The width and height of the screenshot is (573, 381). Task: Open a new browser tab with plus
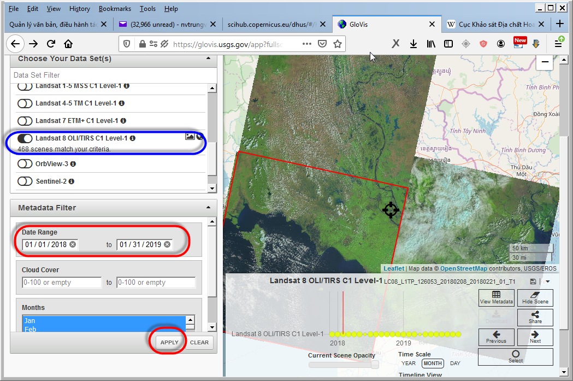[559, 24]
